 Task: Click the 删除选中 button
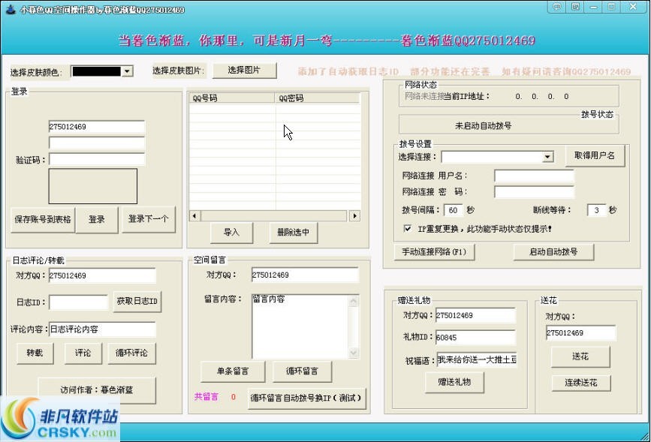tap(294, 233)
